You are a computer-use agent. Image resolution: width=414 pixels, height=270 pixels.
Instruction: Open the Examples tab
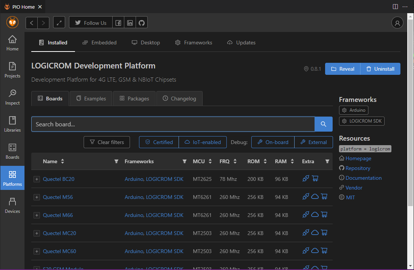[91, 99]
